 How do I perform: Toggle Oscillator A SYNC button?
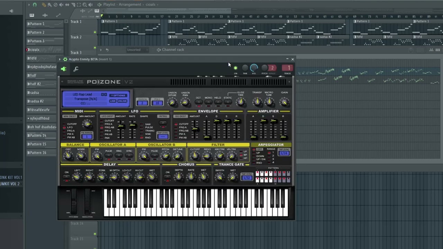pos(129,155)
